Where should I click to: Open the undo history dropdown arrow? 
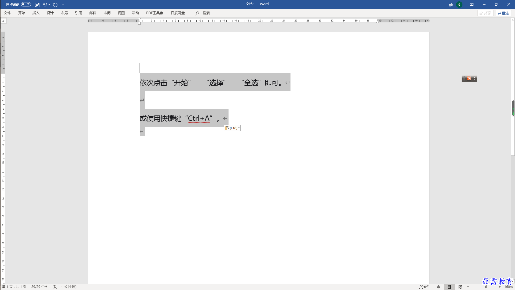coord(49,5)
